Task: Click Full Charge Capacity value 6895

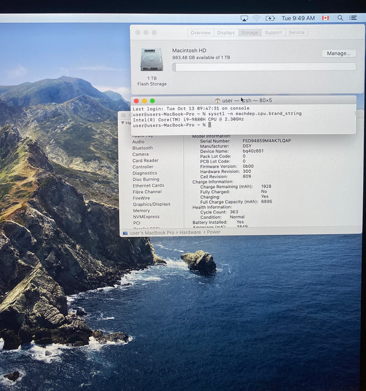Action: [267, 202]
